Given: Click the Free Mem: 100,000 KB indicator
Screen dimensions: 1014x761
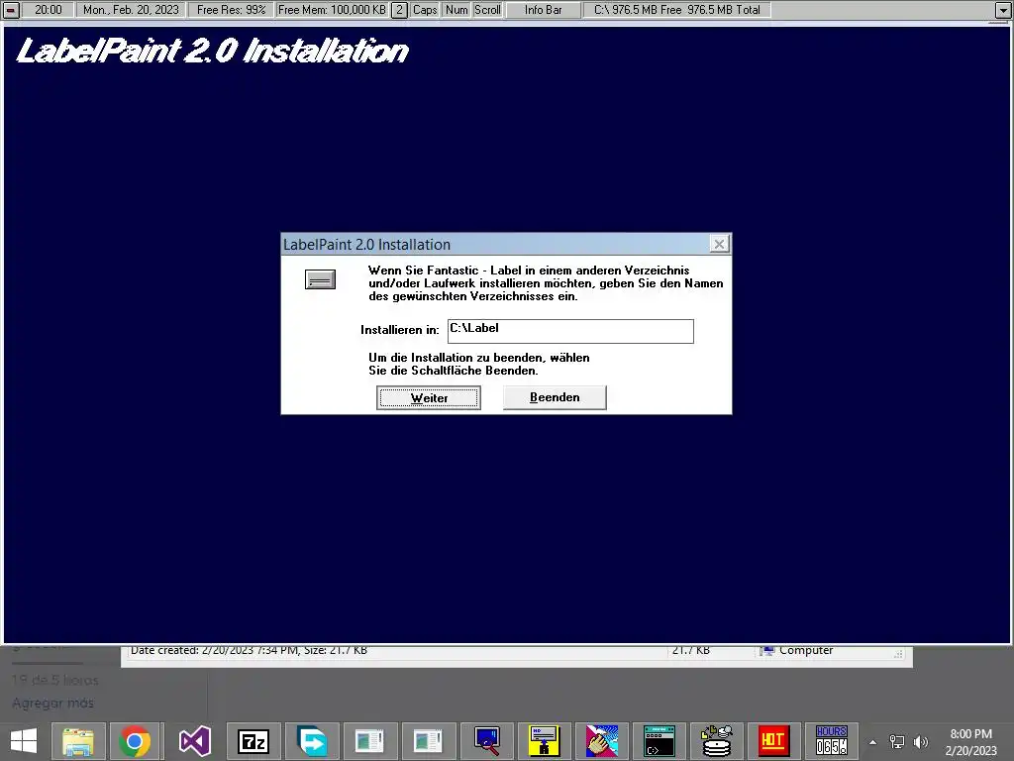Looking at the screenshot, I should (x=332, y=10).
